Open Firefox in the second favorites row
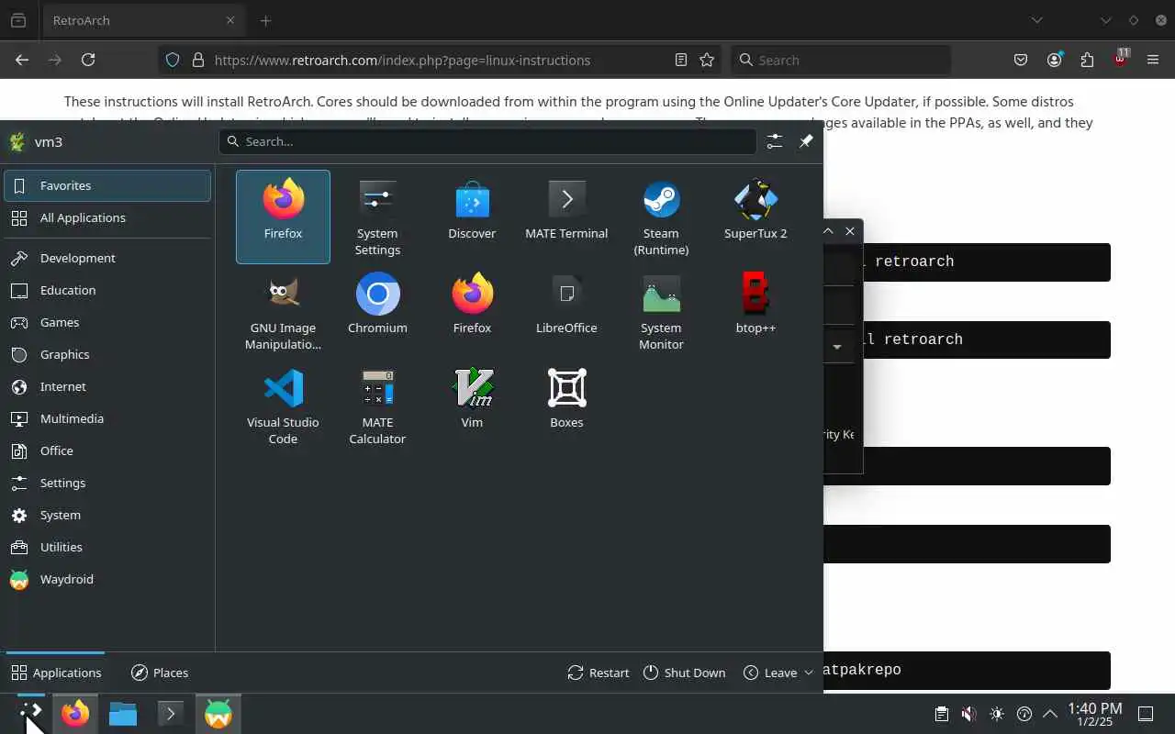This screenshot has width=1175, height=734. pyautogui.click(x=472, y=311)
